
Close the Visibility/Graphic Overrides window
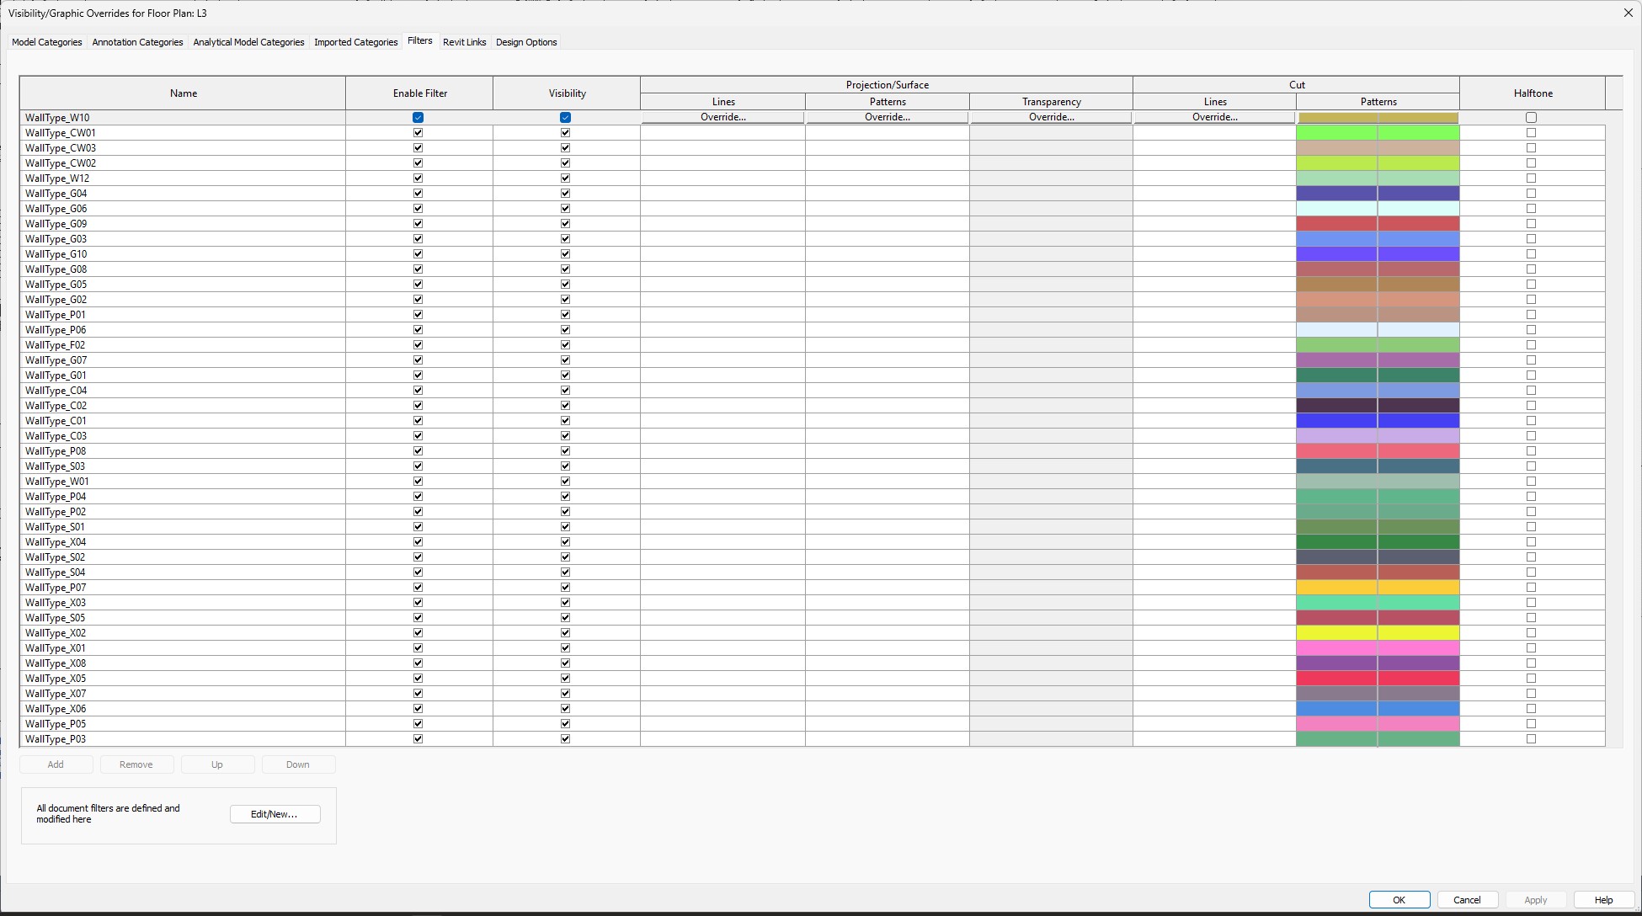point(1629,13)
